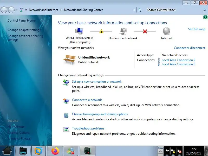
Task: Open the users taskbar icon with red X
Action: click(x=71, y=151)
